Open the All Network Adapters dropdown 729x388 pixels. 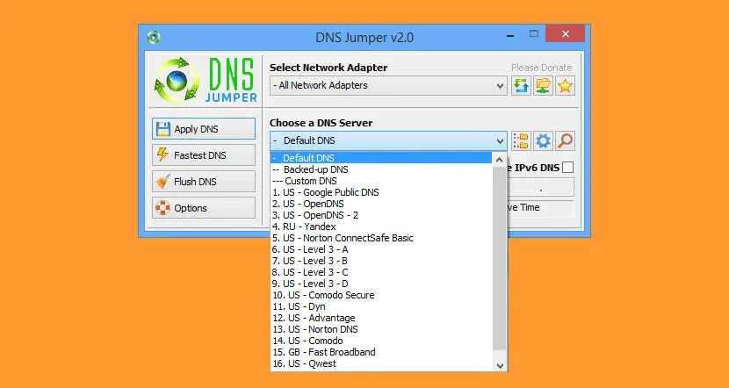point(388,86)
